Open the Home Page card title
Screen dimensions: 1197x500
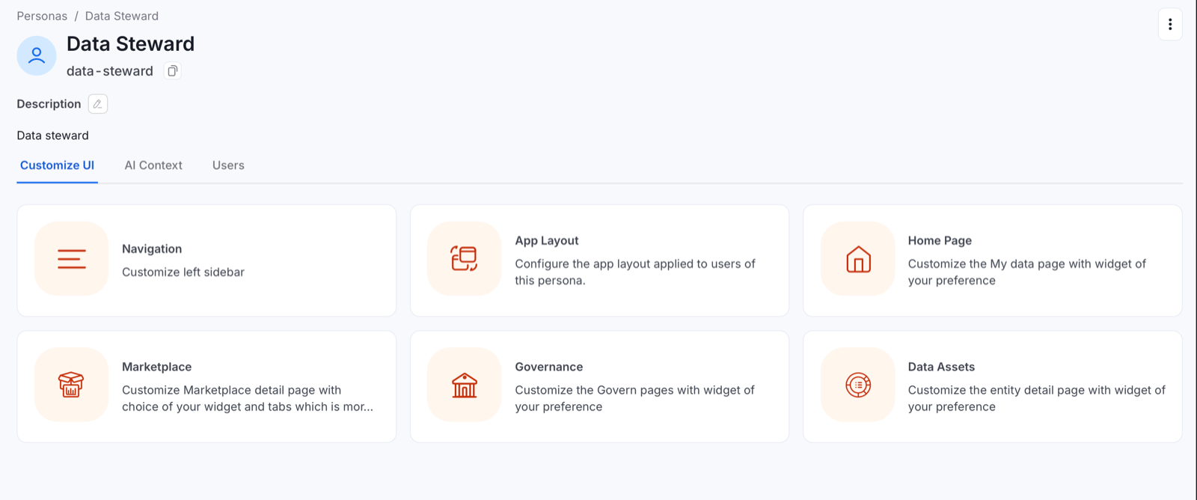click(940, 240)
